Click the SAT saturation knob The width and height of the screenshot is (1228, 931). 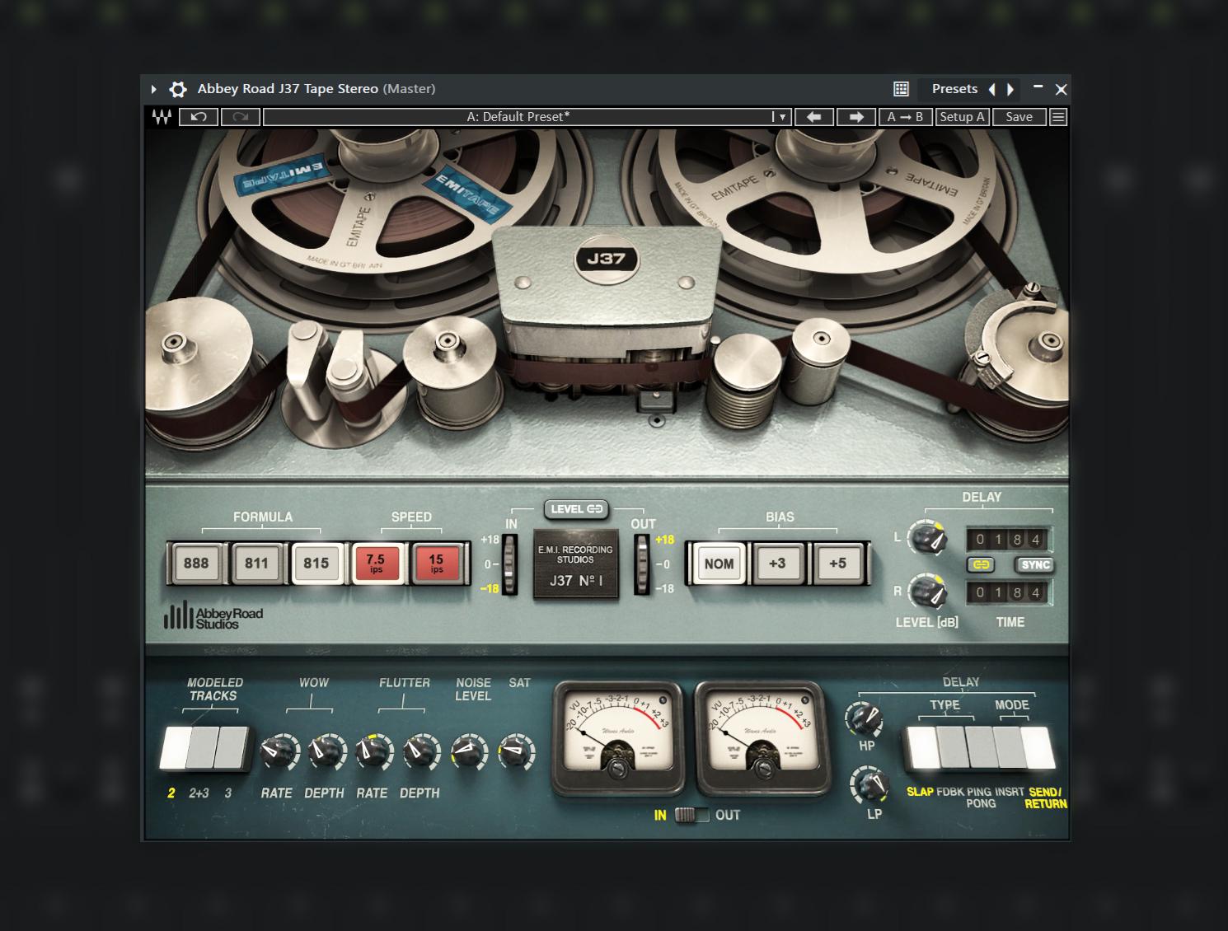coord(518,751)
